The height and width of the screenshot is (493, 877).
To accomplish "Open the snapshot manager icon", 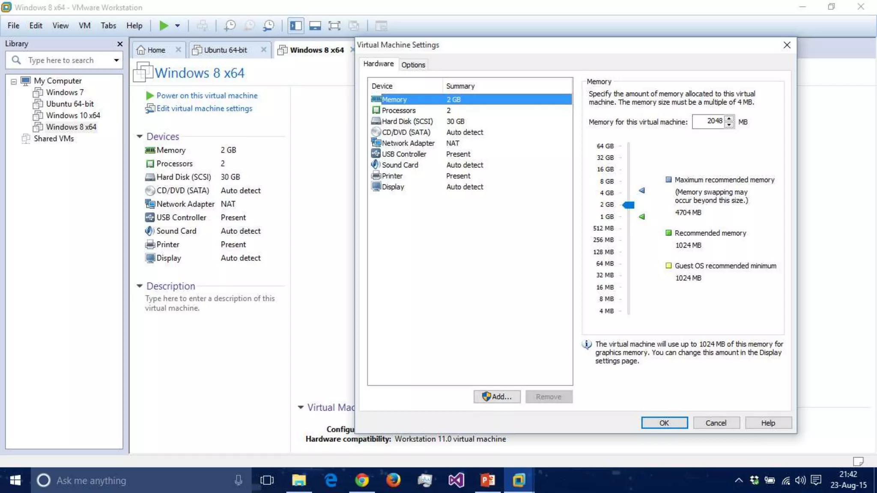I will point(269,26).
